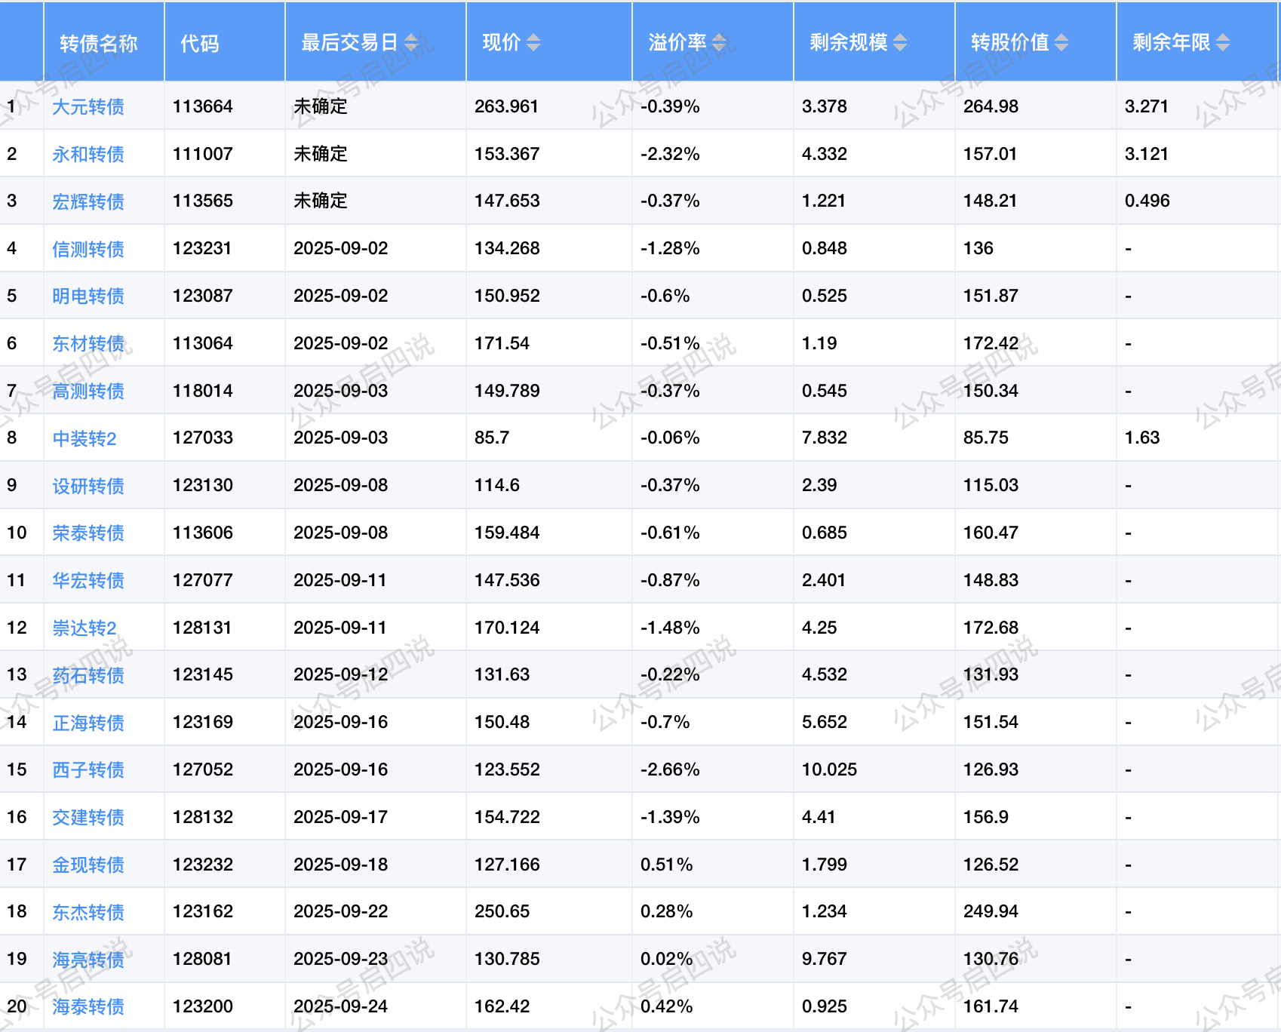The height and width of the screenshot is (1032, 1281).
Task: Click the 崇达转2 bond link
Action: tap(84, 628)
